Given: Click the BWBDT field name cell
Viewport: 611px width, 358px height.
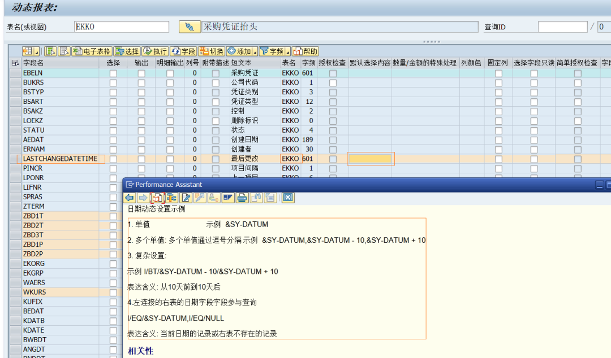Looking at the screenshot, I should pos(61,340).
